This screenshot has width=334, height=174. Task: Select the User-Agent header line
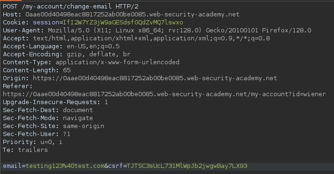click(157, 30)
